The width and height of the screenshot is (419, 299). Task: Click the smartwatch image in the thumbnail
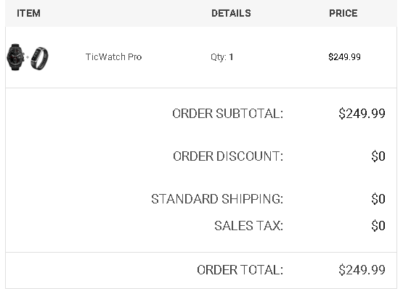coord(15,57)
